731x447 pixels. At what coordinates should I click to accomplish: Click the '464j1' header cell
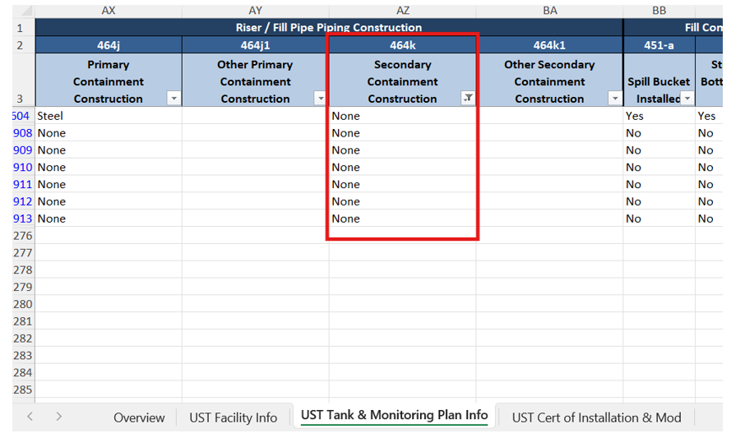pos(256,45)
